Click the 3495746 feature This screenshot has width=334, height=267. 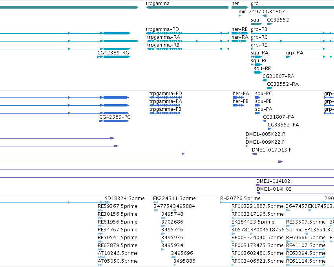click(163, 234)
